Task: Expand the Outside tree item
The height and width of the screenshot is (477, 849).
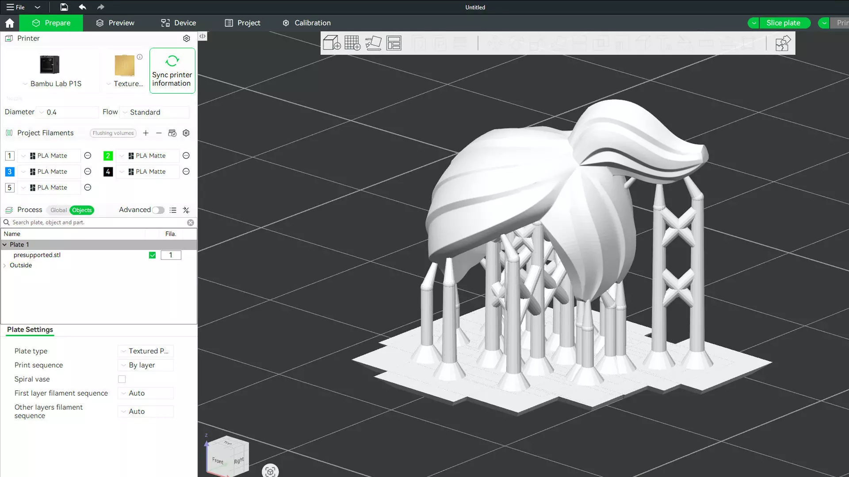Action: (5, 265)
